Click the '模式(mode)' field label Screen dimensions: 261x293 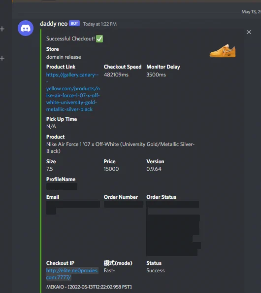[x=118, y=263]
